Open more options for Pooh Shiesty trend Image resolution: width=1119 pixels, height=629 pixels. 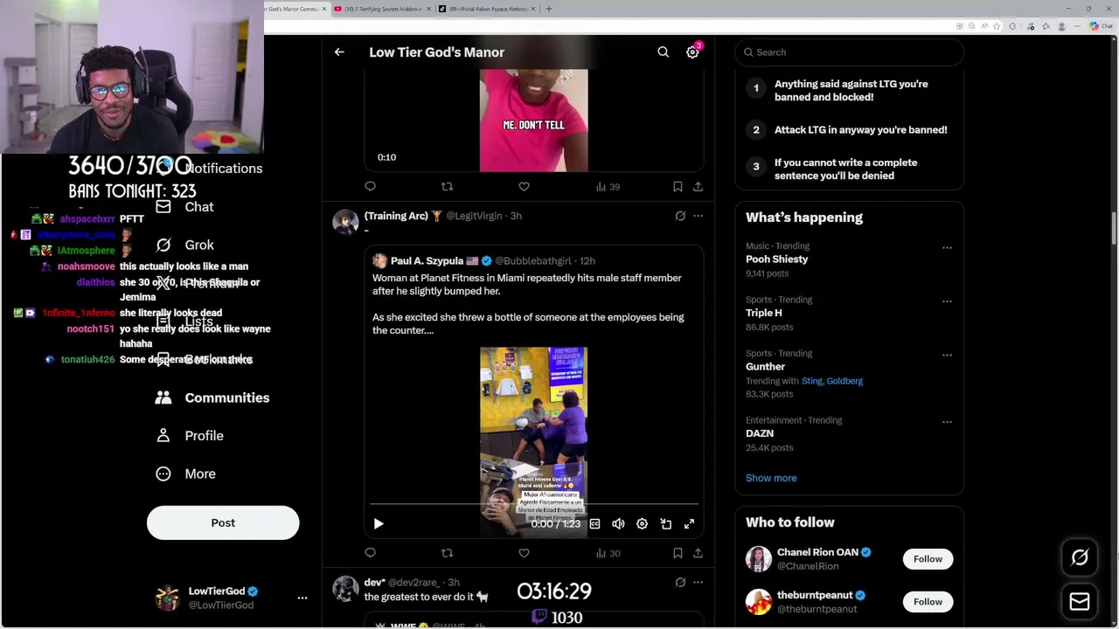coord(947,248)
